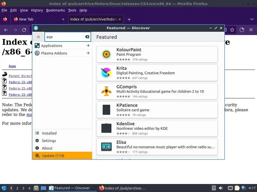Screen dimensions: 257x192
Task: Open the File menu in Firefox
Action: (x=4, y=10)
